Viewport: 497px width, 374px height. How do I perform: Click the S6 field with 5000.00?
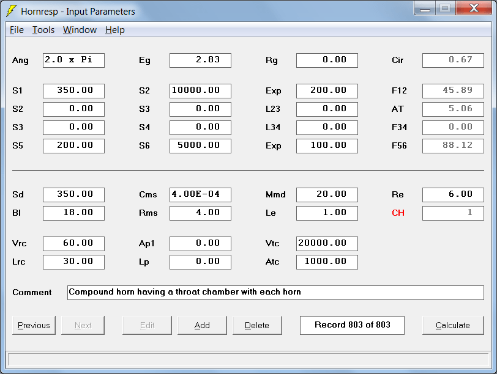(x=200, y=146)
